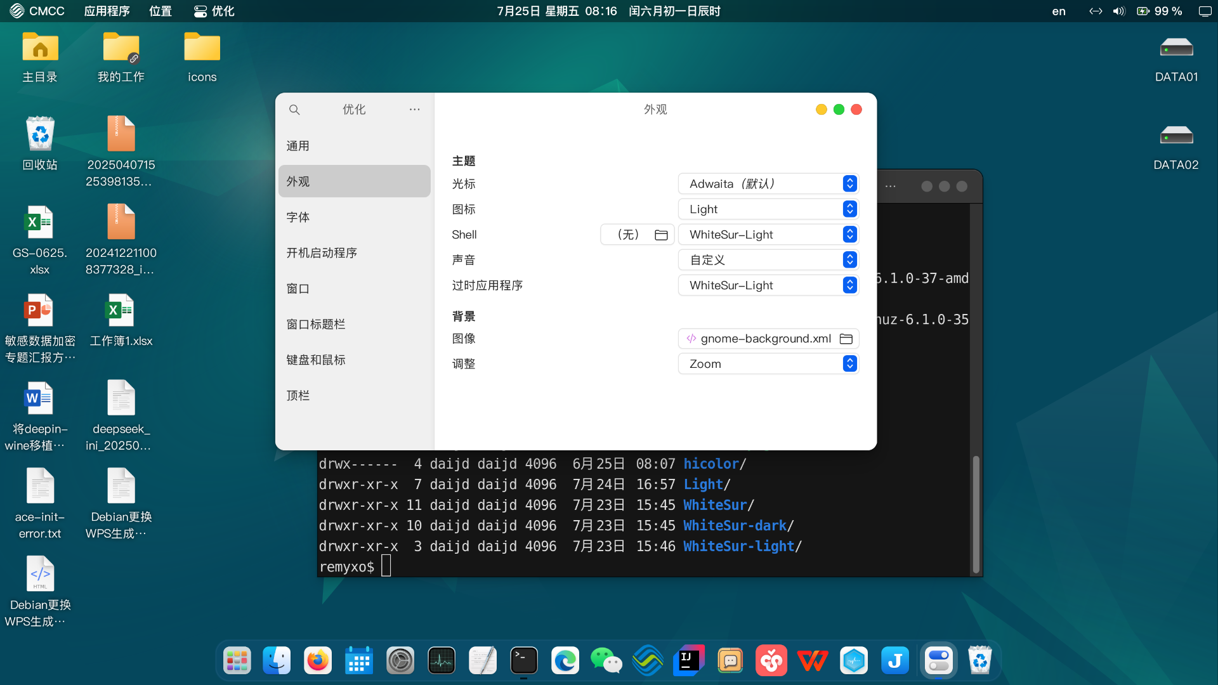Open the Shell theme file chooser button
The height and width of the screenshot is (685, 1218).
(x=637, y=235)
